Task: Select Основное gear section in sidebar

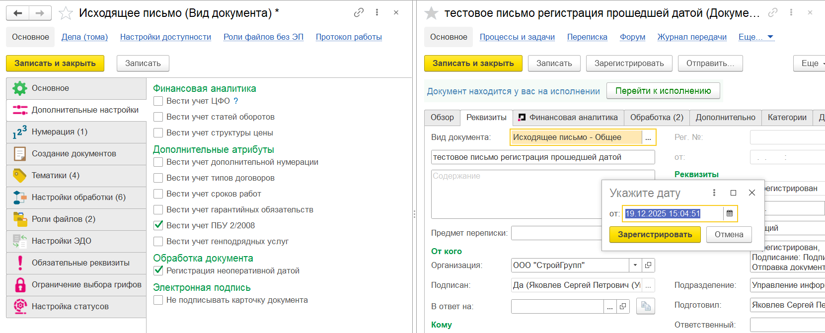Action: coord(76,88)
